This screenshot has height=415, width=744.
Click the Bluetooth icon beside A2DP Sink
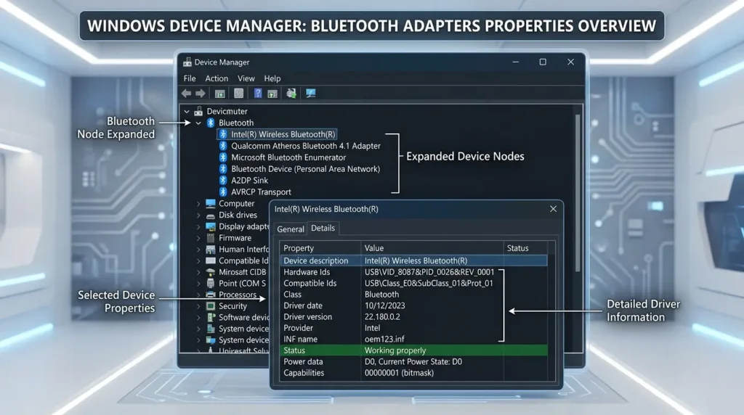click(x=223, y=180)
